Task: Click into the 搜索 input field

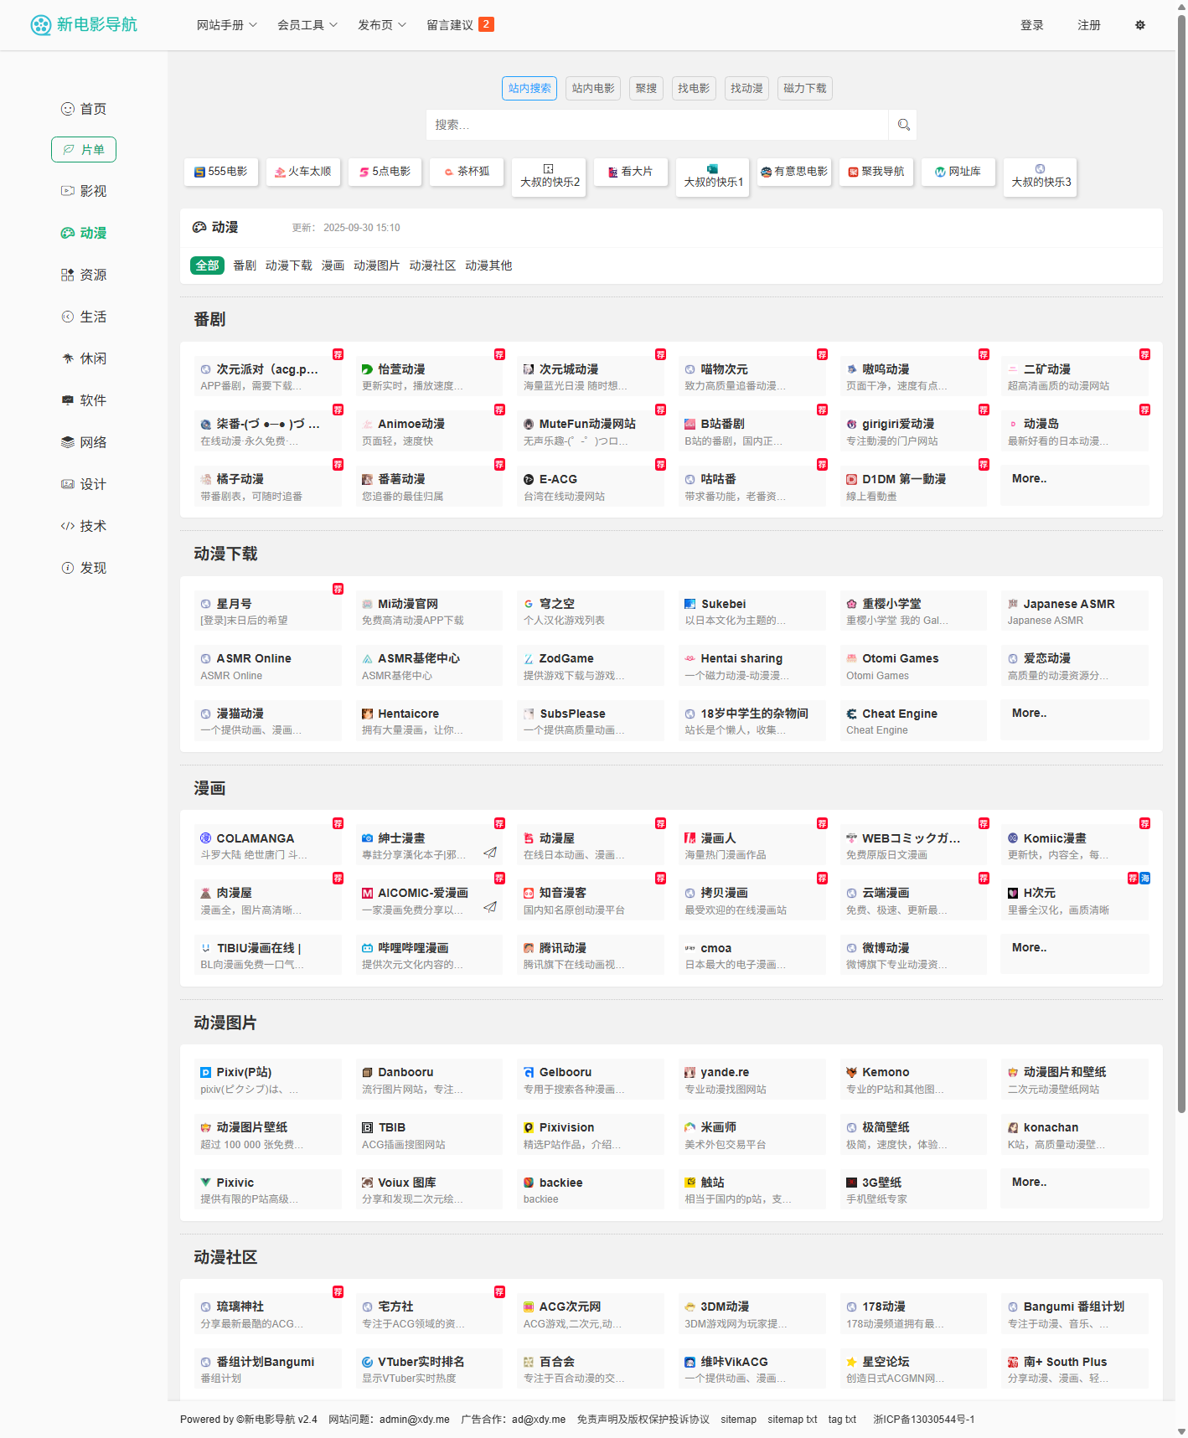Action: (x=657, y=125)
